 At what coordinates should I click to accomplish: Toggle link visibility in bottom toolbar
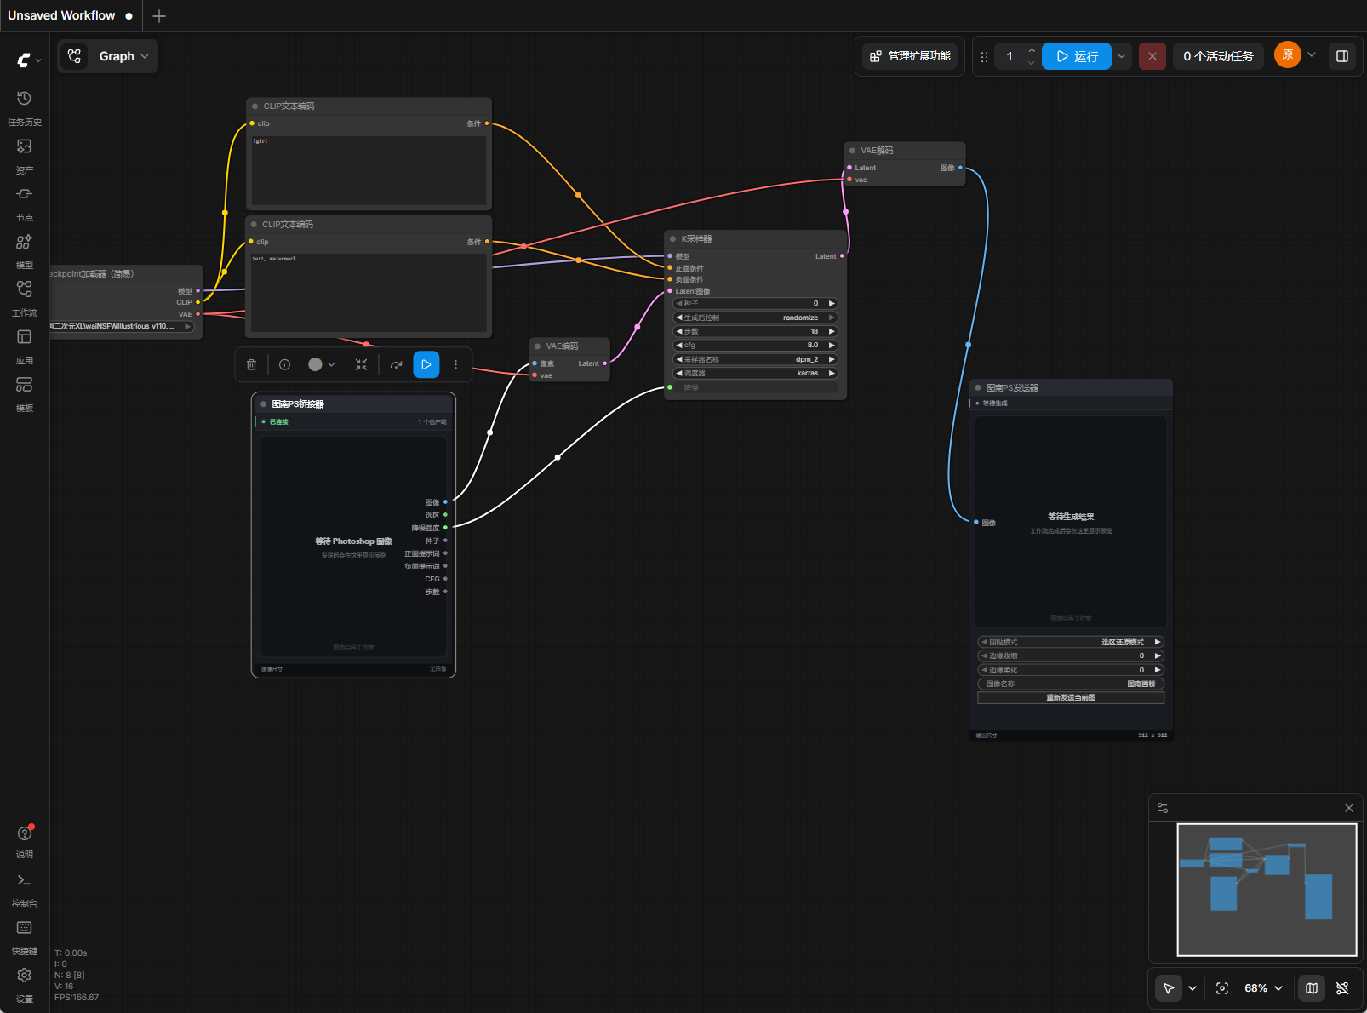point(1342,988)
